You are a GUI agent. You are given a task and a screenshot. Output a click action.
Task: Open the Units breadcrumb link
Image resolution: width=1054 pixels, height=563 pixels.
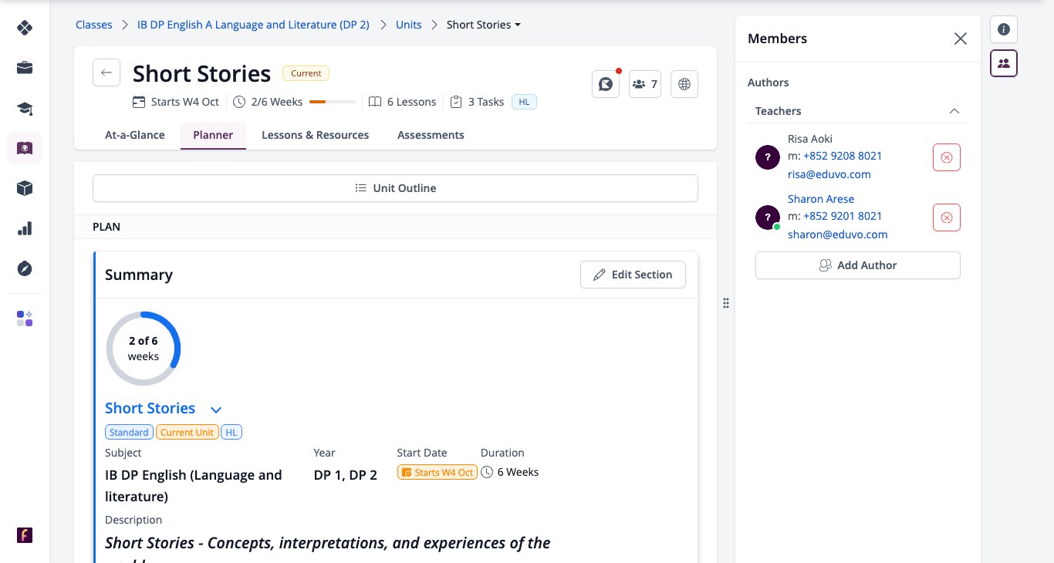click(x=409, y=25)
